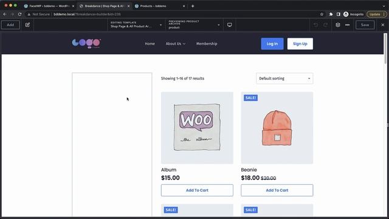Viewport: 389px width, 219px height.
Task: Click the Album product image
Action: click(197, 128)
